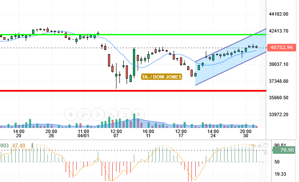Zoom out using magnifier minus icon
299x182 pixels.
[98, 114]
